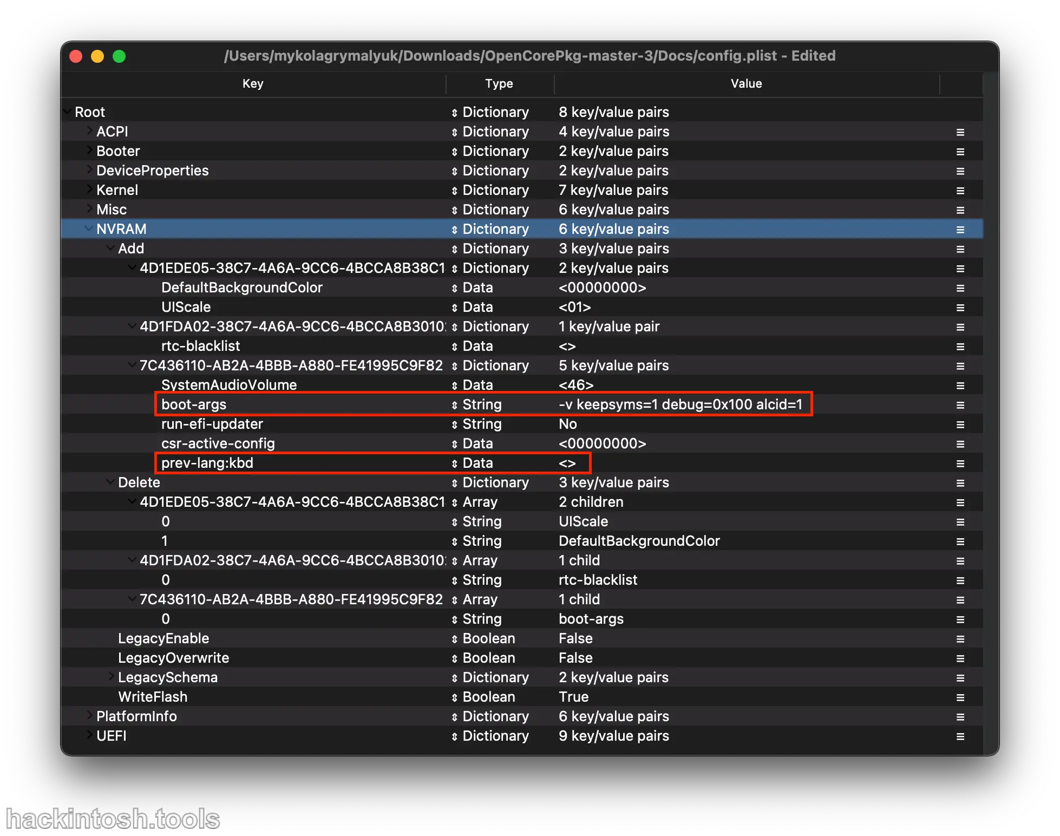This screenshot has width=1060, height=836.
Task: Click the config.plist window title
Action: click(529, 56)
